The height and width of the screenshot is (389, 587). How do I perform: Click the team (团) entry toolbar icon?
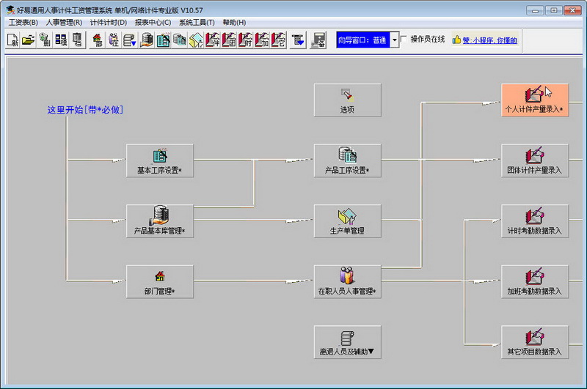(x=229, y=40)
